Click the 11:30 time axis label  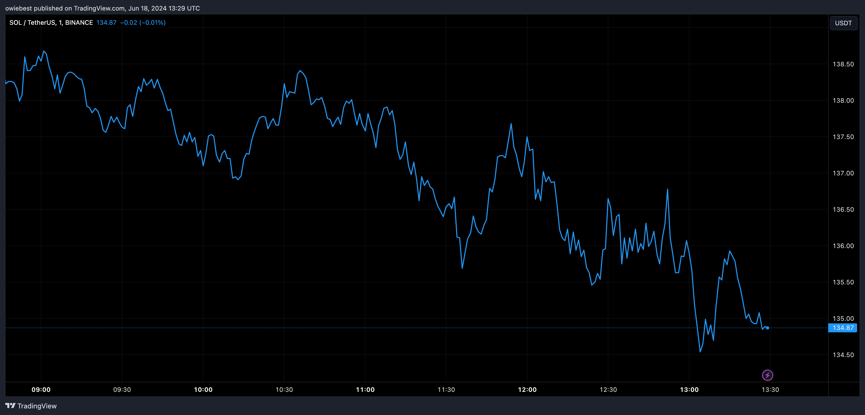click(x=446, y=389)
